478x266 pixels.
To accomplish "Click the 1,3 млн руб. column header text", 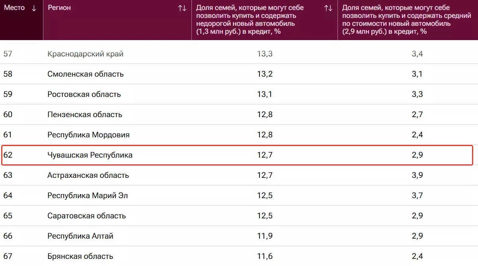I will pos(250,19).
